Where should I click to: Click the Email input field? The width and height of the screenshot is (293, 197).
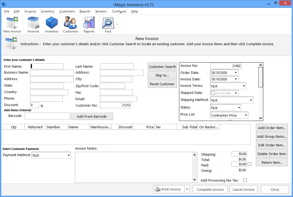[x=118, y=99]
